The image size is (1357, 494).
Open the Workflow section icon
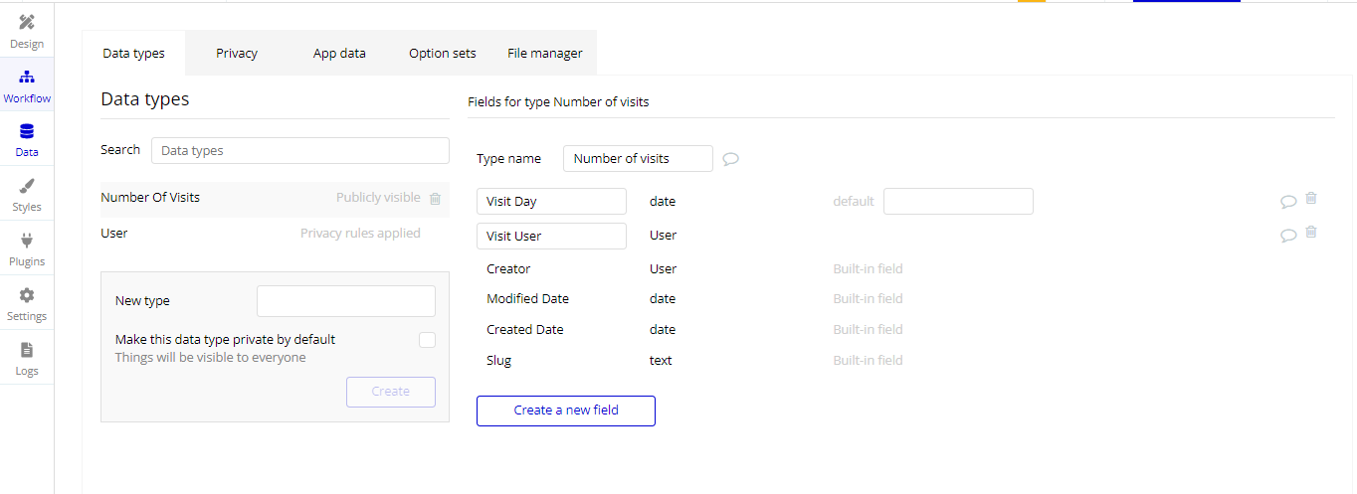tap(27, 77)
